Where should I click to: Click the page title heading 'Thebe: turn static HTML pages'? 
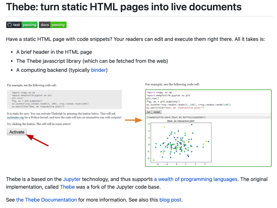click(124, 7)
